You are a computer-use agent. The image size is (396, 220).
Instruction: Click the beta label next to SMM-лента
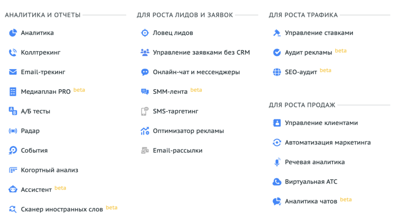[x=196, y=90]
